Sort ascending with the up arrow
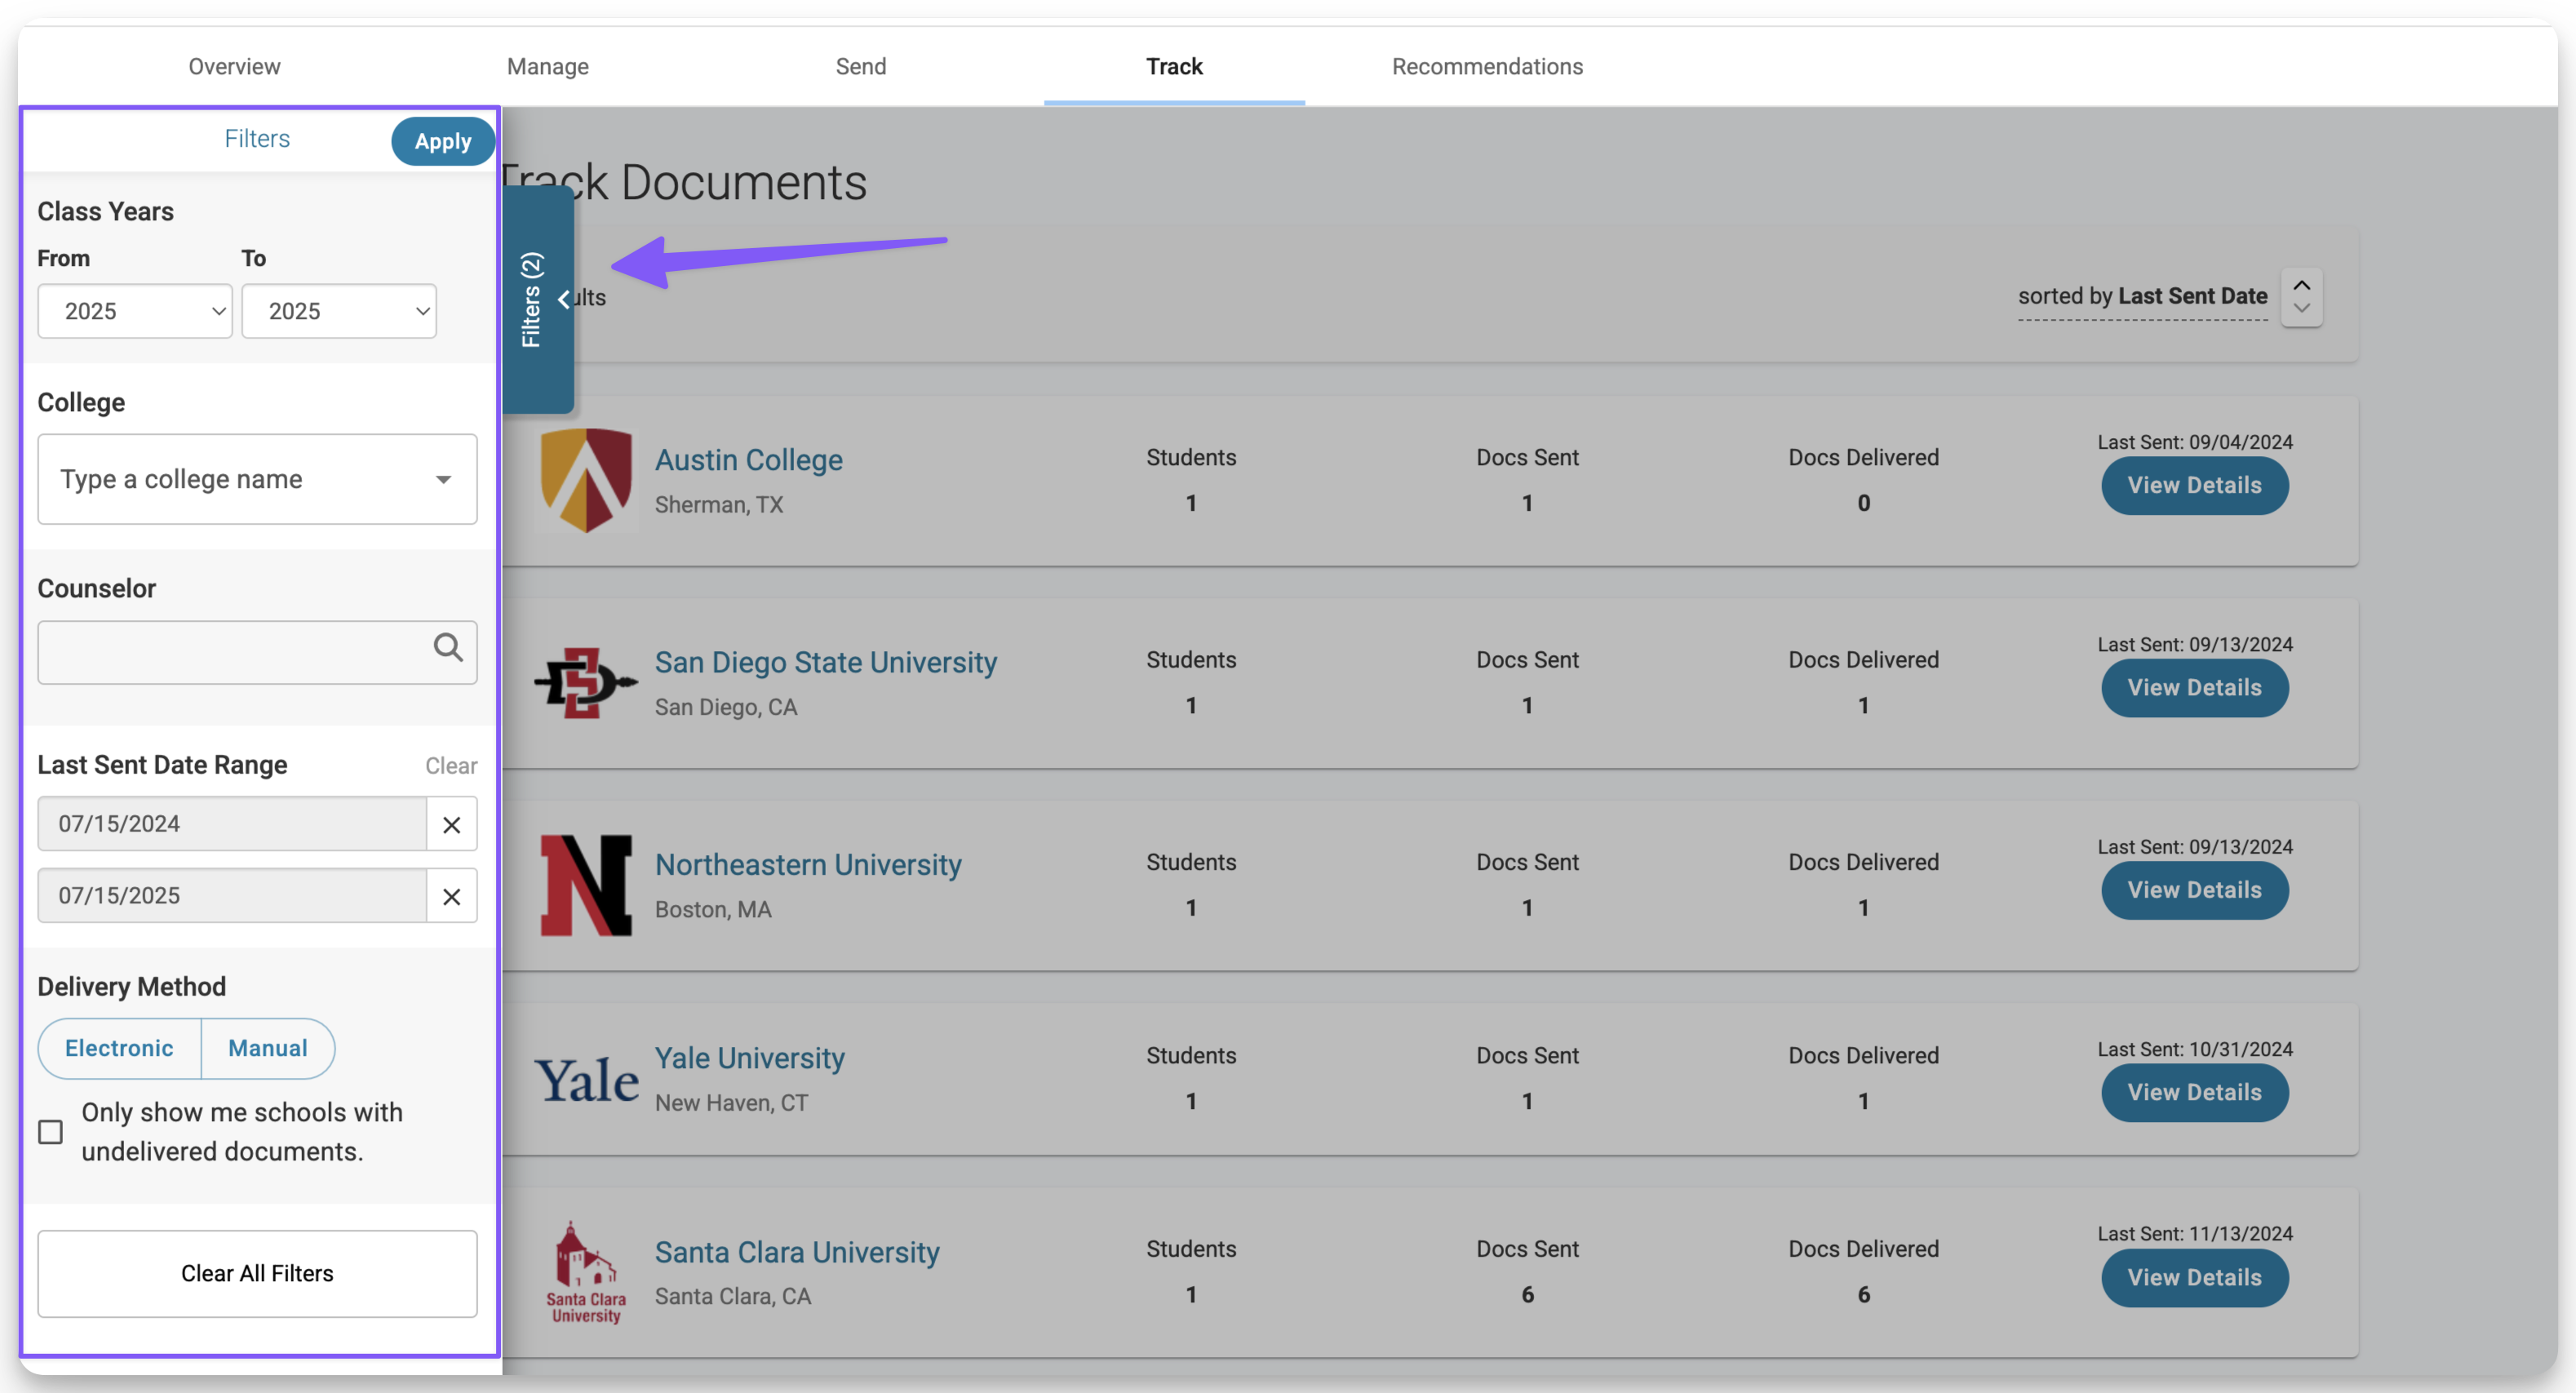 click(2301, 285)
